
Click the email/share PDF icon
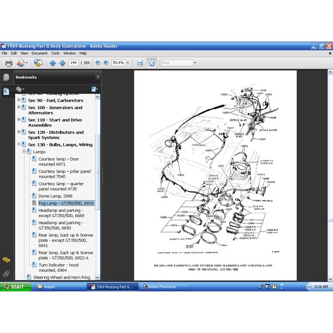[x=21, y=63]
